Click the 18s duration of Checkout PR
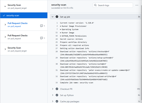This screenshot has height=103, width=142. (x=138, y=89)
